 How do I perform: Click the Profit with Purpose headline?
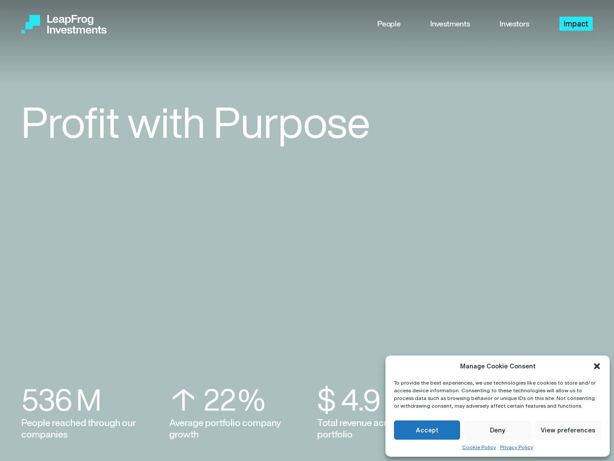tap(195, 124)
